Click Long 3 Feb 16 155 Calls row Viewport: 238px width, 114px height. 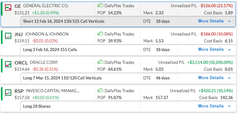tap(128, 50)
